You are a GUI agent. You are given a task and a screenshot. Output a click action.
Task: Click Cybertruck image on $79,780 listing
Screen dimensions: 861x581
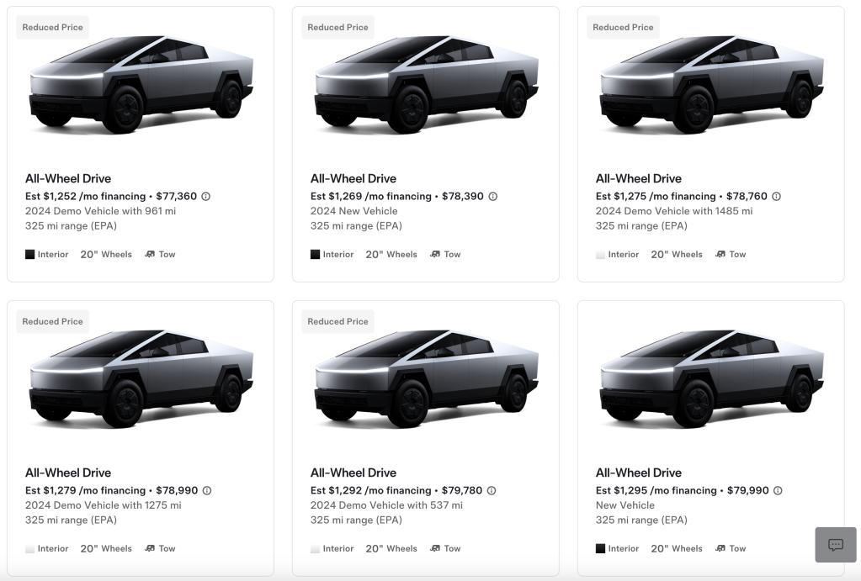point(426,378)
